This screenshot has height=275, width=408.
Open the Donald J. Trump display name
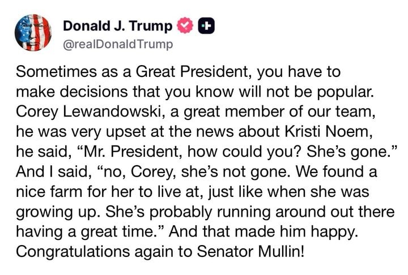pos(117,26)
